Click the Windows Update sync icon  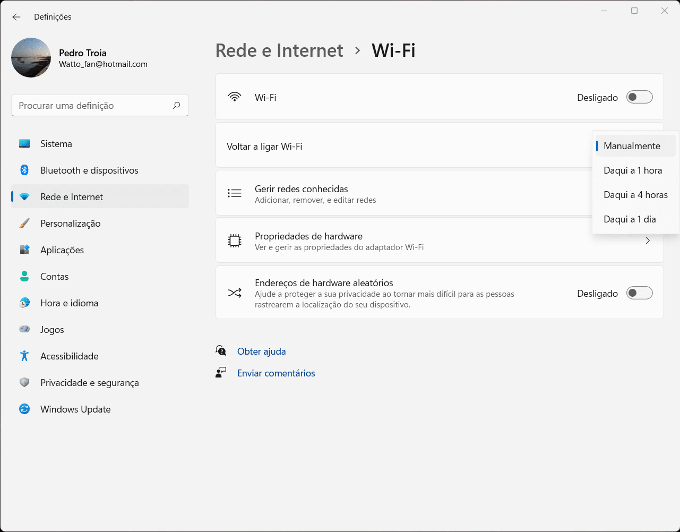[24, 409]
